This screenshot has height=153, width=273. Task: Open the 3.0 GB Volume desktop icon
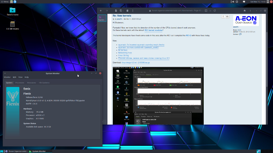13,25
